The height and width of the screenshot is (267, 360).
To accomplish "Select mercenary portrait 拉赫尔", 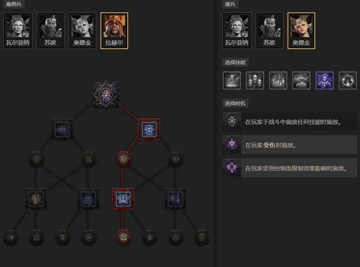I will pyautogui.click(x=115, y=31).
